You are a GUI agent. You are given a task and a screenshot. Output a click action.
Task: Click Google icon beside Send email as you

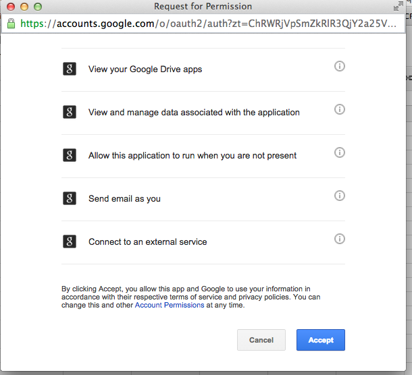(x=70, y=198)
